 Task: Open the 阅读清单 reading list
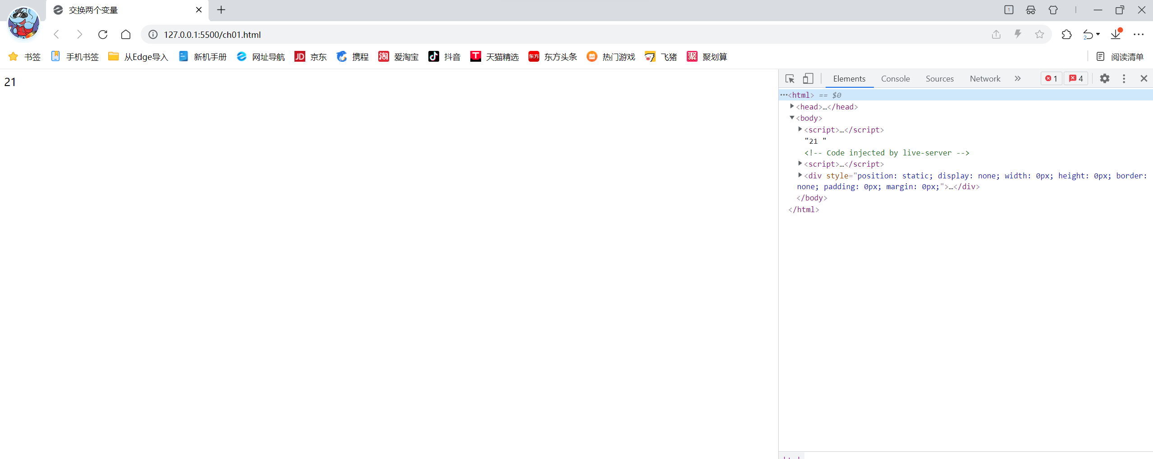1120,57
